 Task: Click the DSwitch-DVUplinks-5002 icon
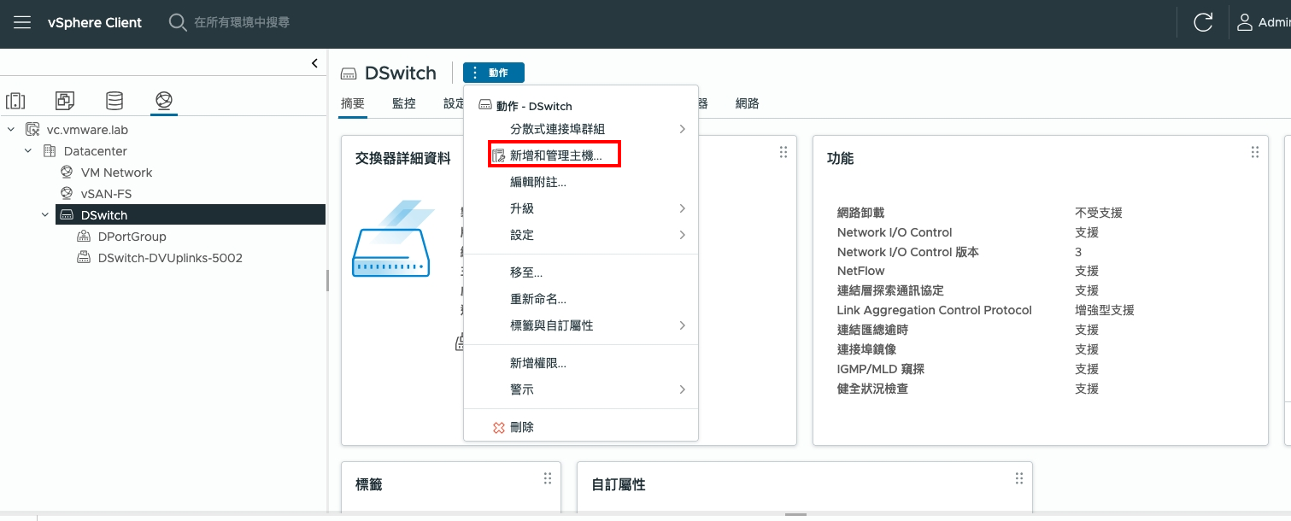click(x=84, y=258)
